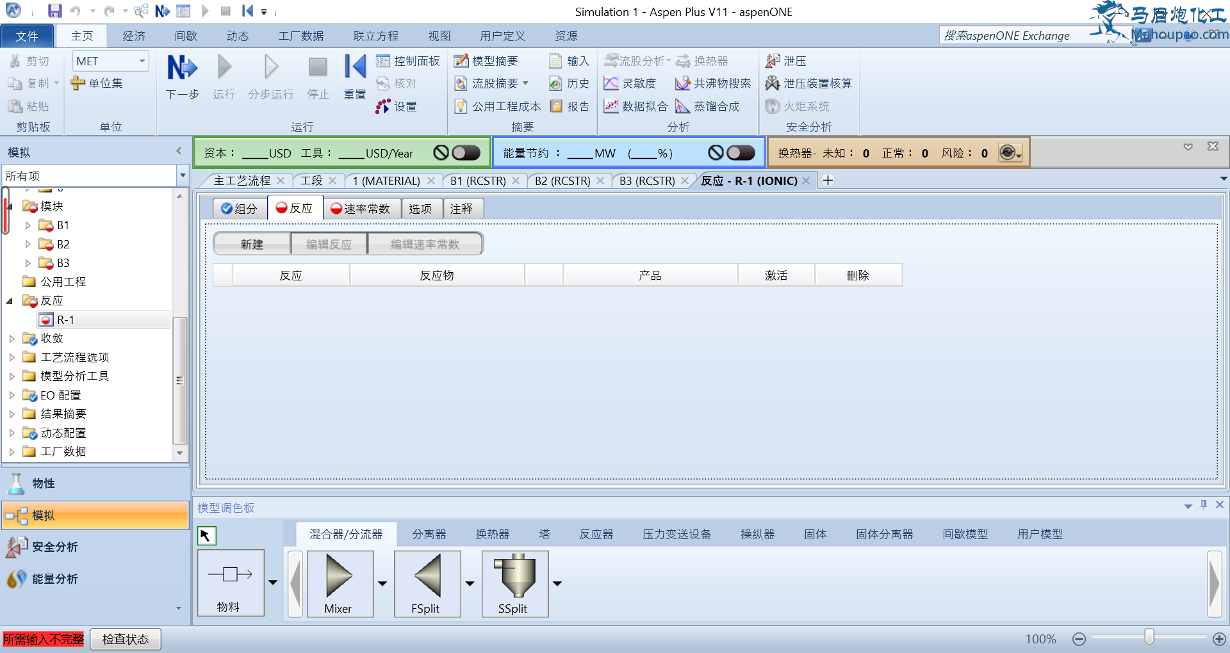Screen dimensions: 1230x653
Task: Open Pressure Relief (泄压) tool
Action: [786, 61]
